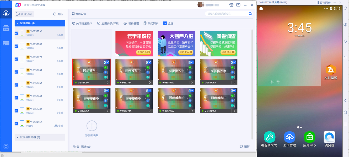Open chevron on V-985777A thumbnail
Image resolution: width=349 pixels, height=157 pixels.
(192, 82)
